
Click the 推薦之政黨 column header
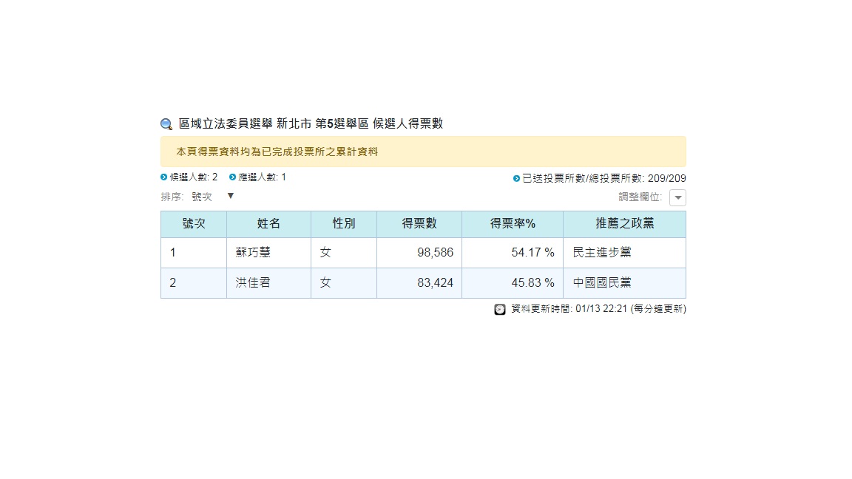click(624, 224)
